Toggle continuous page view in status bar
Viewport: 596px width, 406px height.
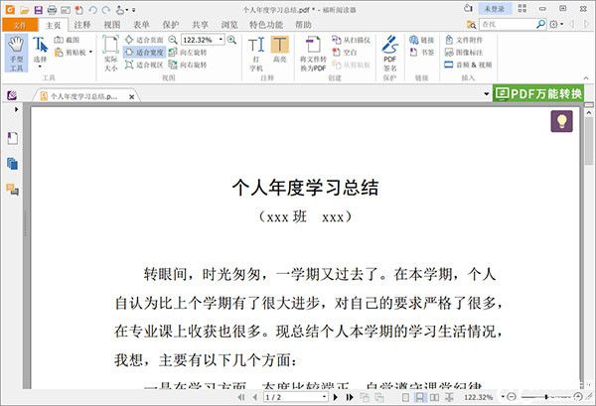tap(419, 397)
